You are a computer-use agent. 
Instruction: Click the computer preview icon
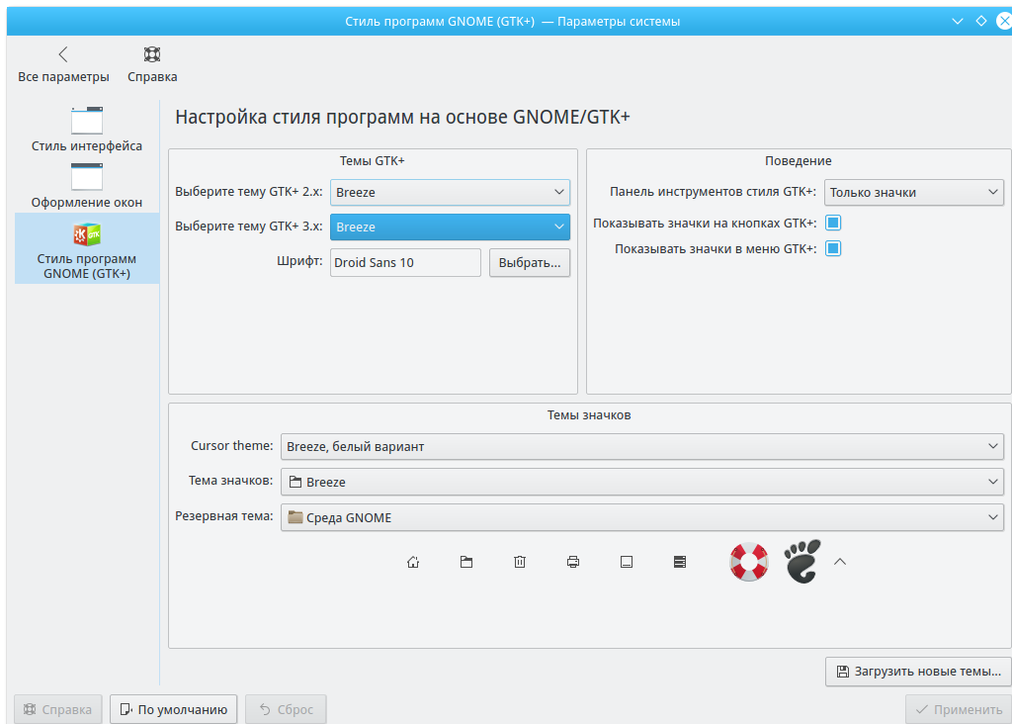coord(626,562)
